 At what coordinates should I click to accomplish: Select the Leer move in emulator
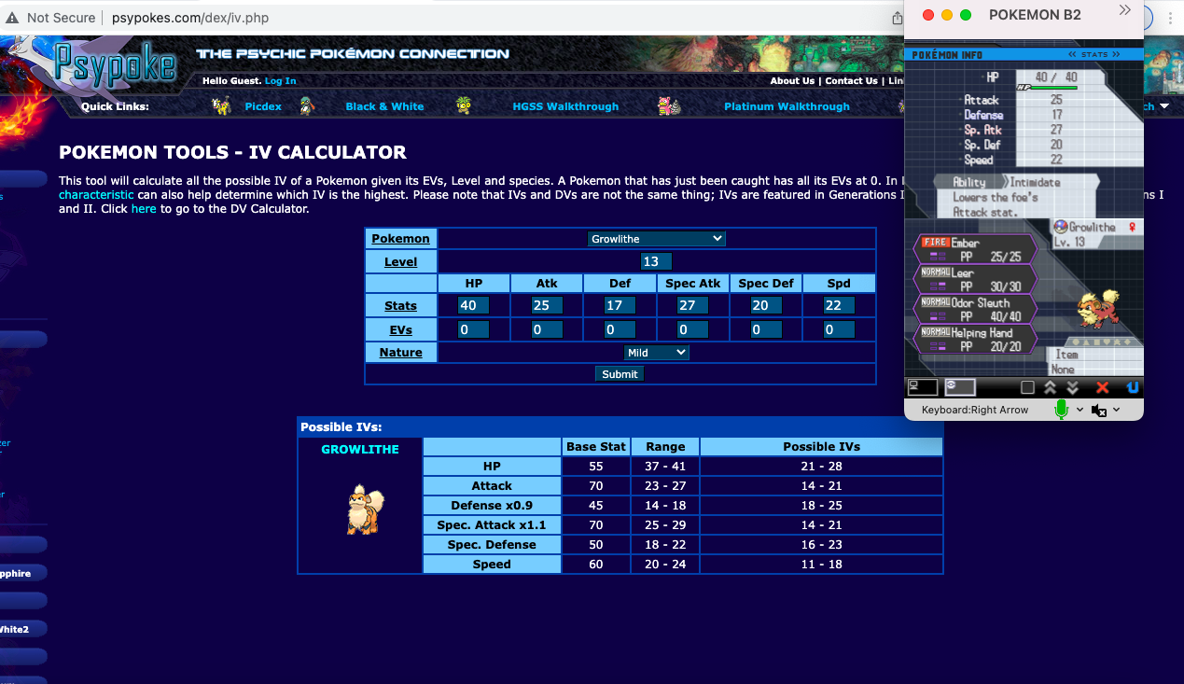[x=977, y=279]
